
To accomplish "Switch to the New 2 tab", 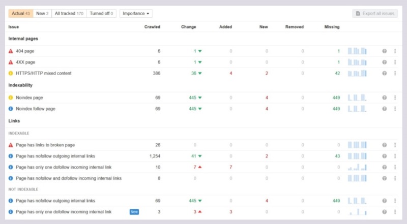I will pyautogui.click(x=42, y=13).
